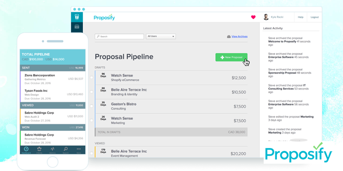Click Kyle Racki's profile avatar
343x171 pixels.
[x=266, y=17]
